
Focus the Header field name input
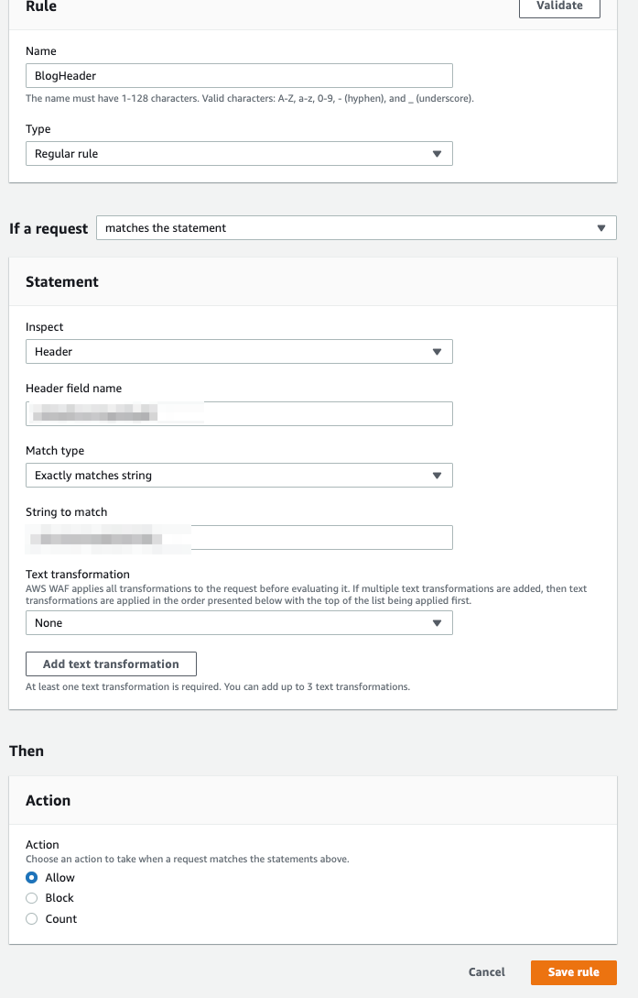coord(239,413)
